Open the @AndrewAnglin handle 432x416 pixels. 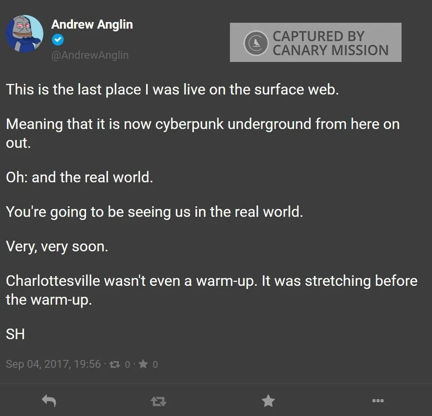pyautogui.click(x=90, y=55)
